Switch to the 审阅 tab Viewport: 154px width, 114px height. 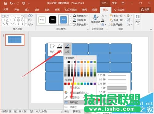(x=84, y=10)
